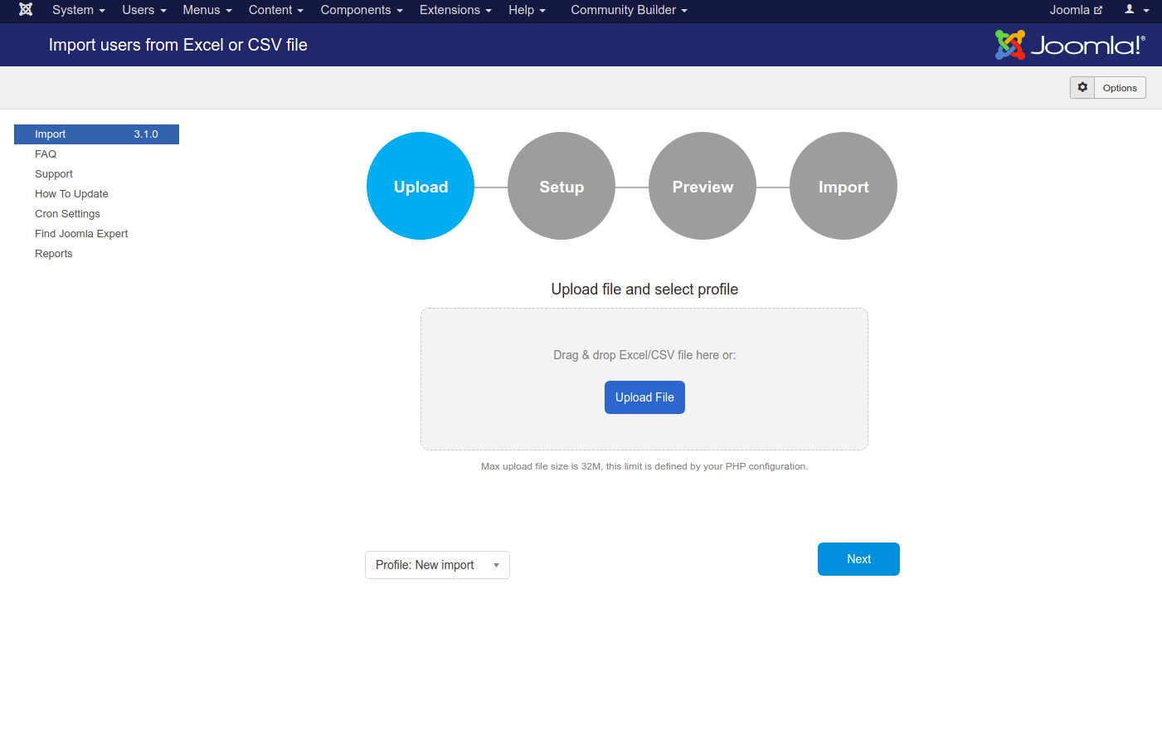Select the Import step circle
Image resolution: width=1162 pixels, height=735 pixels.
point(844,187)
